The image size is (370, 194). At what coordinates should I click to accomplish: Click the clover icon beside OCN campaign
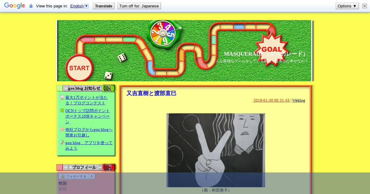(62, 111)
